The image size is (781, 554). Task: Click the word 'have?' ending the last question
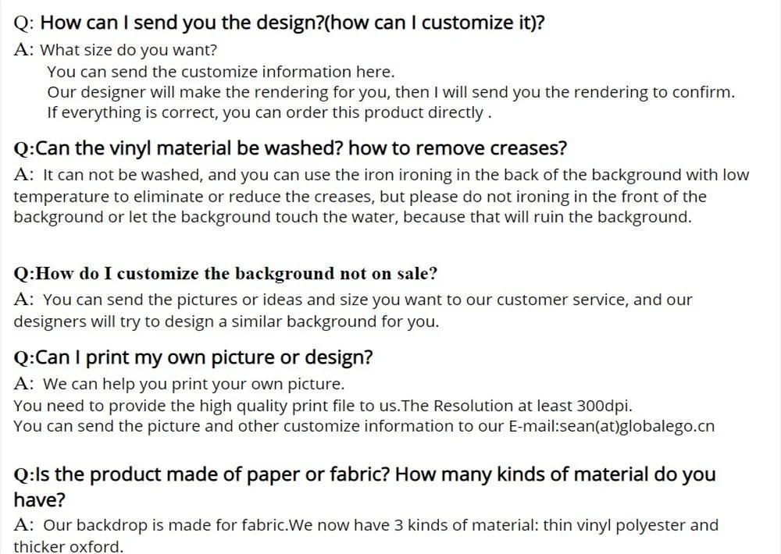[39, 499]
